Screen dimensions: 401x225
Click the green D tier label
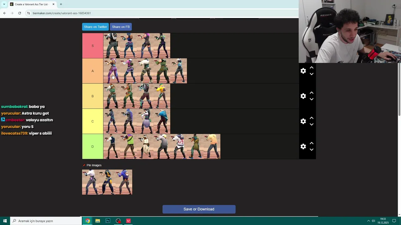point(92,147)
